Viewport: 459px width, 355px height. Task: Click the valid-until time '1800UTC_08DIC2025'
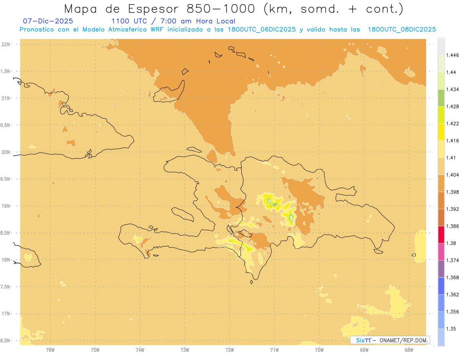pyautogui.click(x=402, y=29)
